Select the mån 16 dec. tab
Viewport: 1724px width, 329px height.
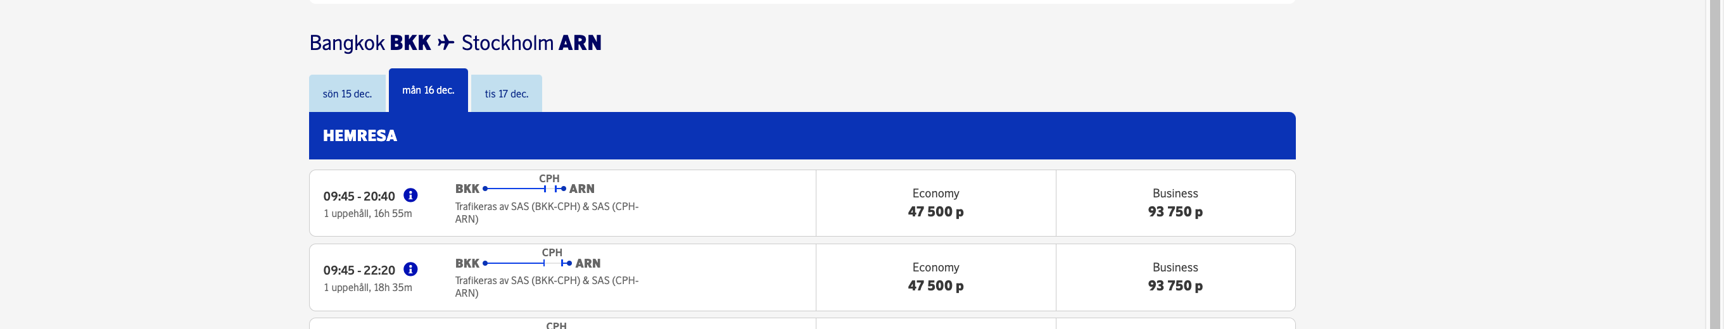pyautogui.click(x=428, y=90)
